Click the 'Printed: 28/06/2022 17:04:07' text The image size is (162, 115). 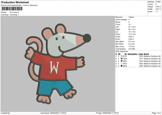coord(107,113)
